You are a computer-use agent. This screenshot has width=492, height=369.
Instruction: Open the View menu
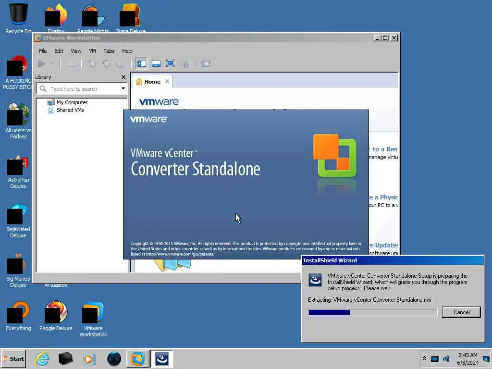pyautogui.click(x=76, y=51)
